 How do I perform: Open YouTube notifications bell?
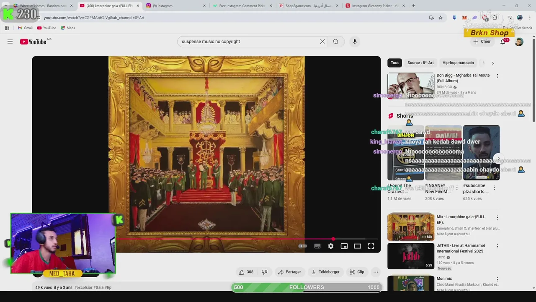503,42
